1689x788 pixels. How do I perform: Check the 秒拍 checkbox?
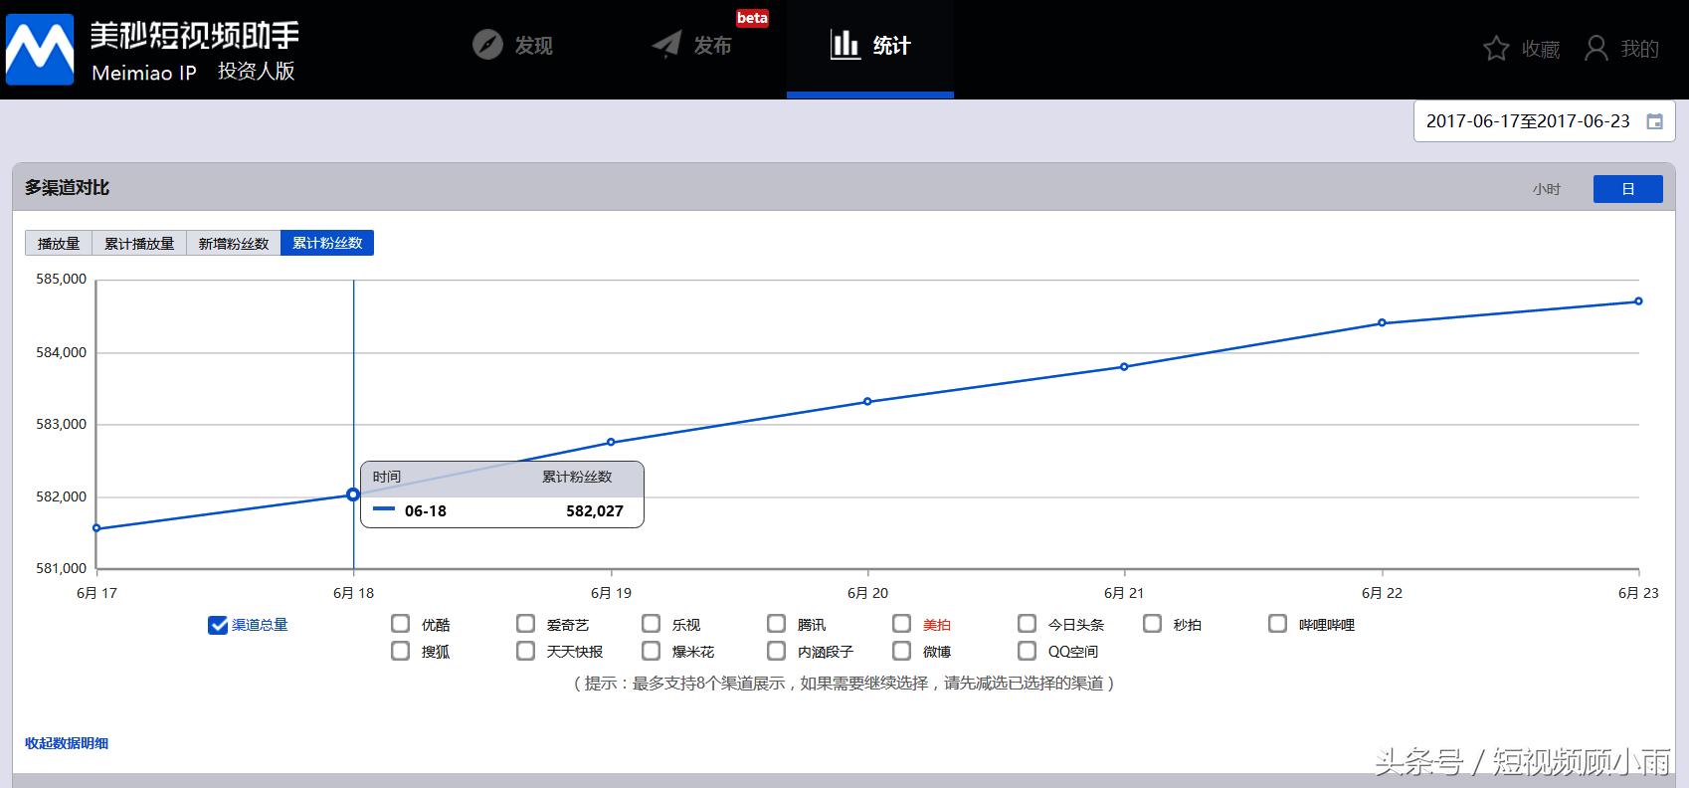[1153, 624]
